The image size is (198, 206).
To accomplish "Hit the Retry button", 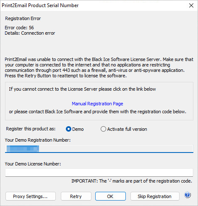I will coord(76,196).
